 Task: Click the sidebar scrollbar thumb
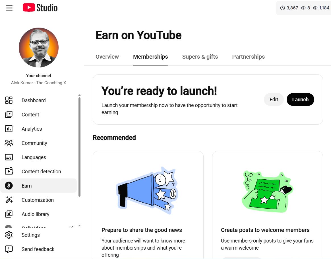pos(79,147)
